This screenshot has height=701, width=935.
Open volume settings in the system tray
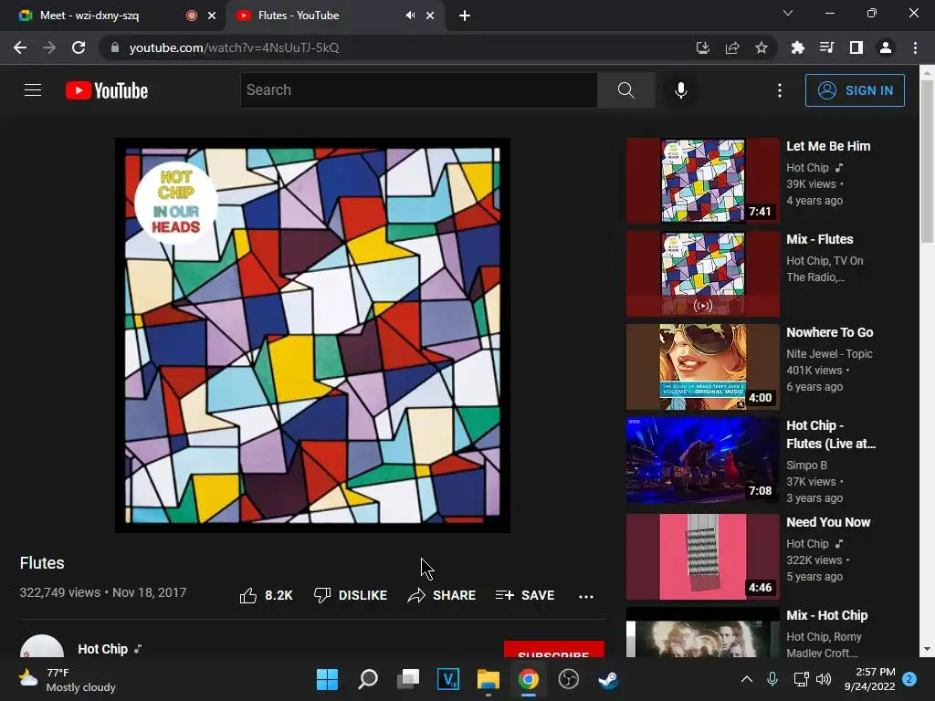click(x=824, y=679)
